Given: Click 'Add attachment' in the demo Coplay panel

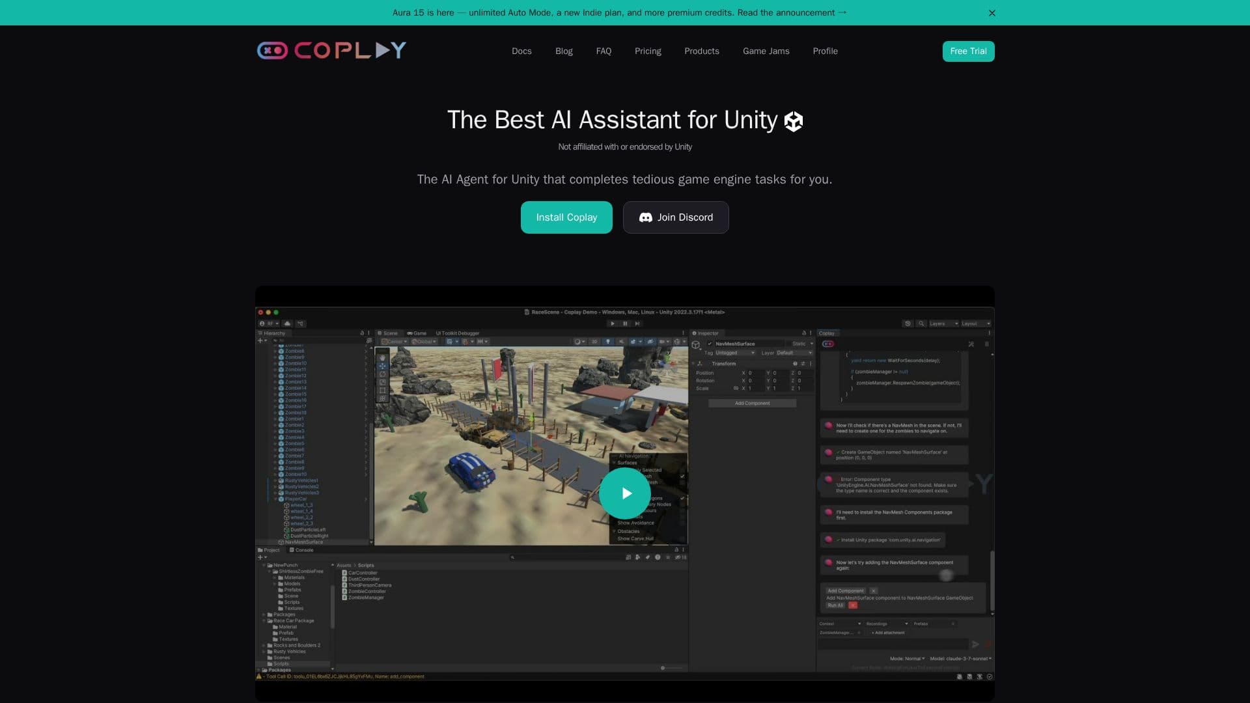Looking at the screenshot, I should [888, 633].
